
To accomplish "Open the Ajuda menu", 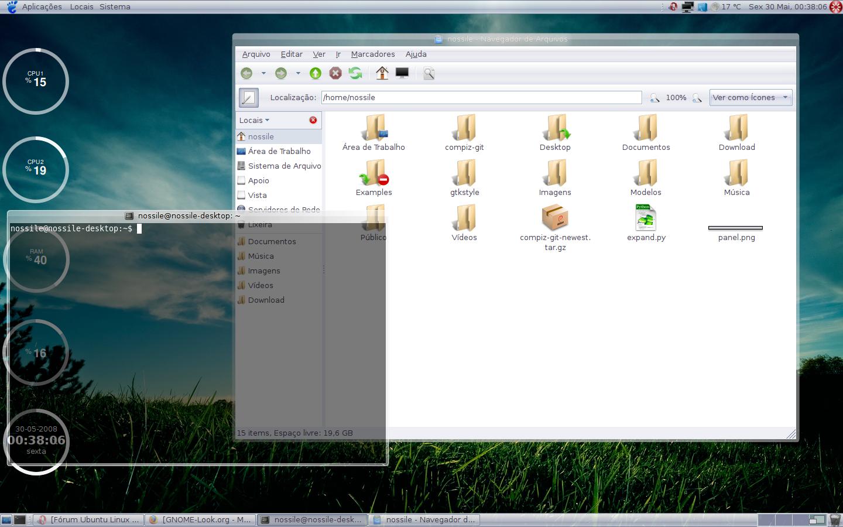I will click(x=416, y=54).
